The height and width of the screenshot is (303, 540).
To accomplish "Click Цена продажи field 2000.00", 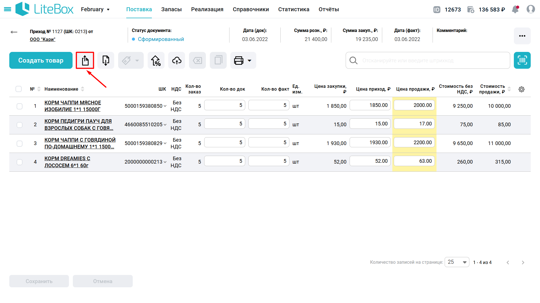I will coord(414,105).
